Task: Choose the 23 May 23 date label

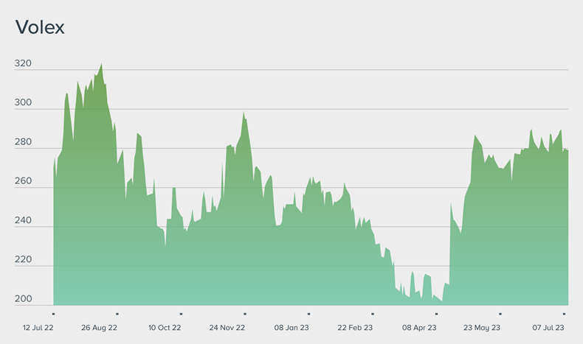Action: point(482,328)
